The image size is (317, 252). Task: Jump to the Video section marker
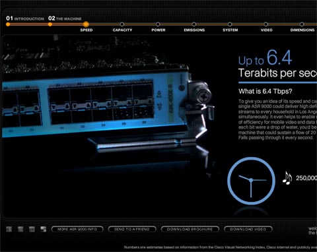[266, 24]
